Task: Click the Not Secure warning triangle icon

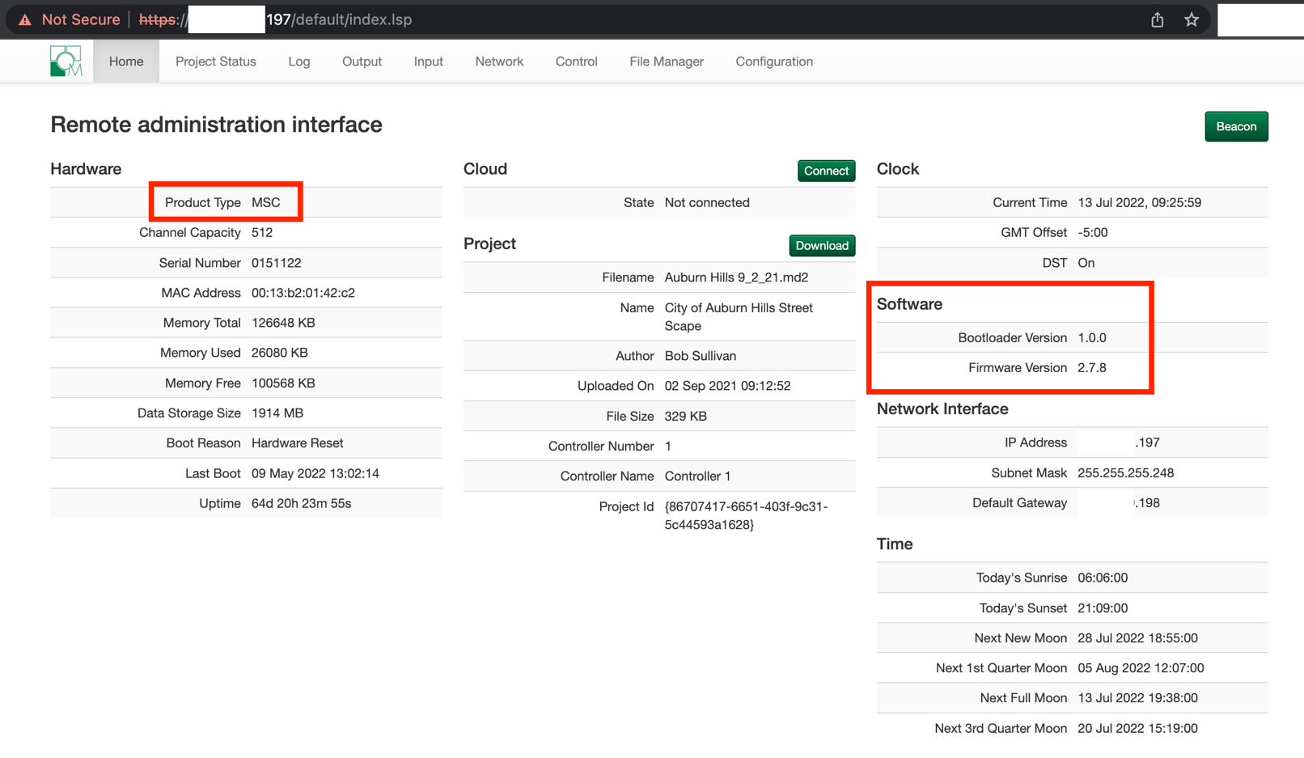Action: coord(25,19)
